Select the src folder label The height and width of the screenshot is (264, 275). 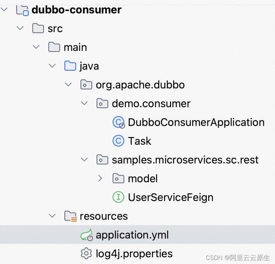coord(55,28)
